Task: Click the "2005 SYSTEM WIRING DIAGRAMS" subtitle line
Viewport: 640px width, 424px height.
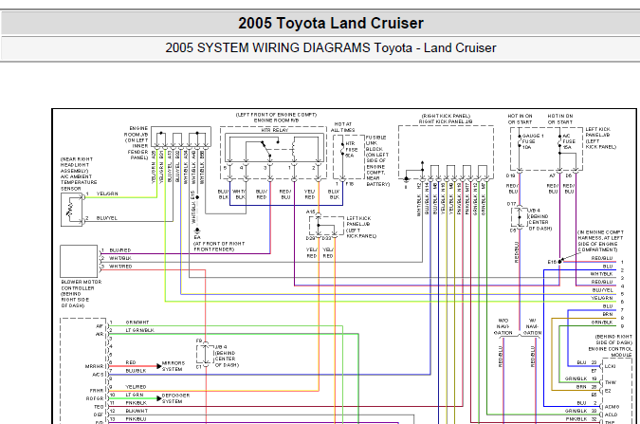Action: [331, 47]
